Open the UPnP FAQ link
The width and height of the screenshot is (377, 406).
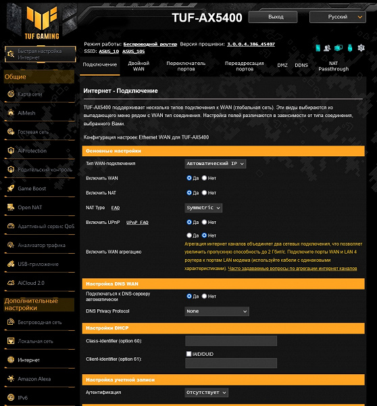137,223
